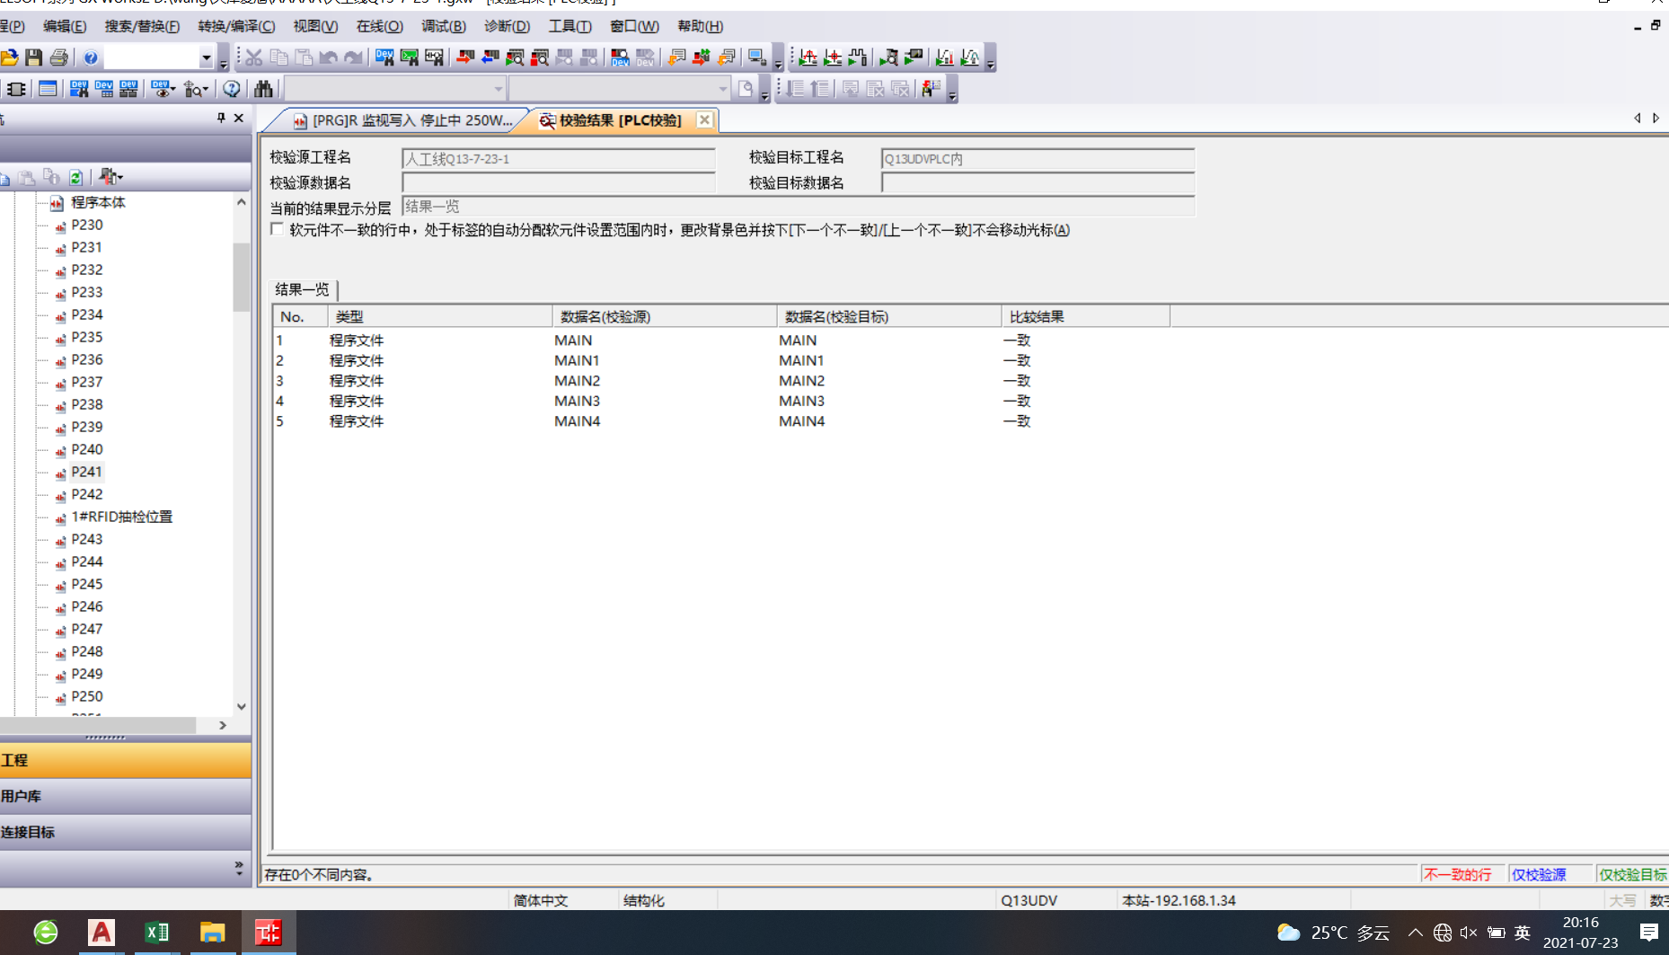The width and height of the screenshot is (1669, 955).
Task: Select the MAIN2 row in results list
Action: [x=577, y=381]
